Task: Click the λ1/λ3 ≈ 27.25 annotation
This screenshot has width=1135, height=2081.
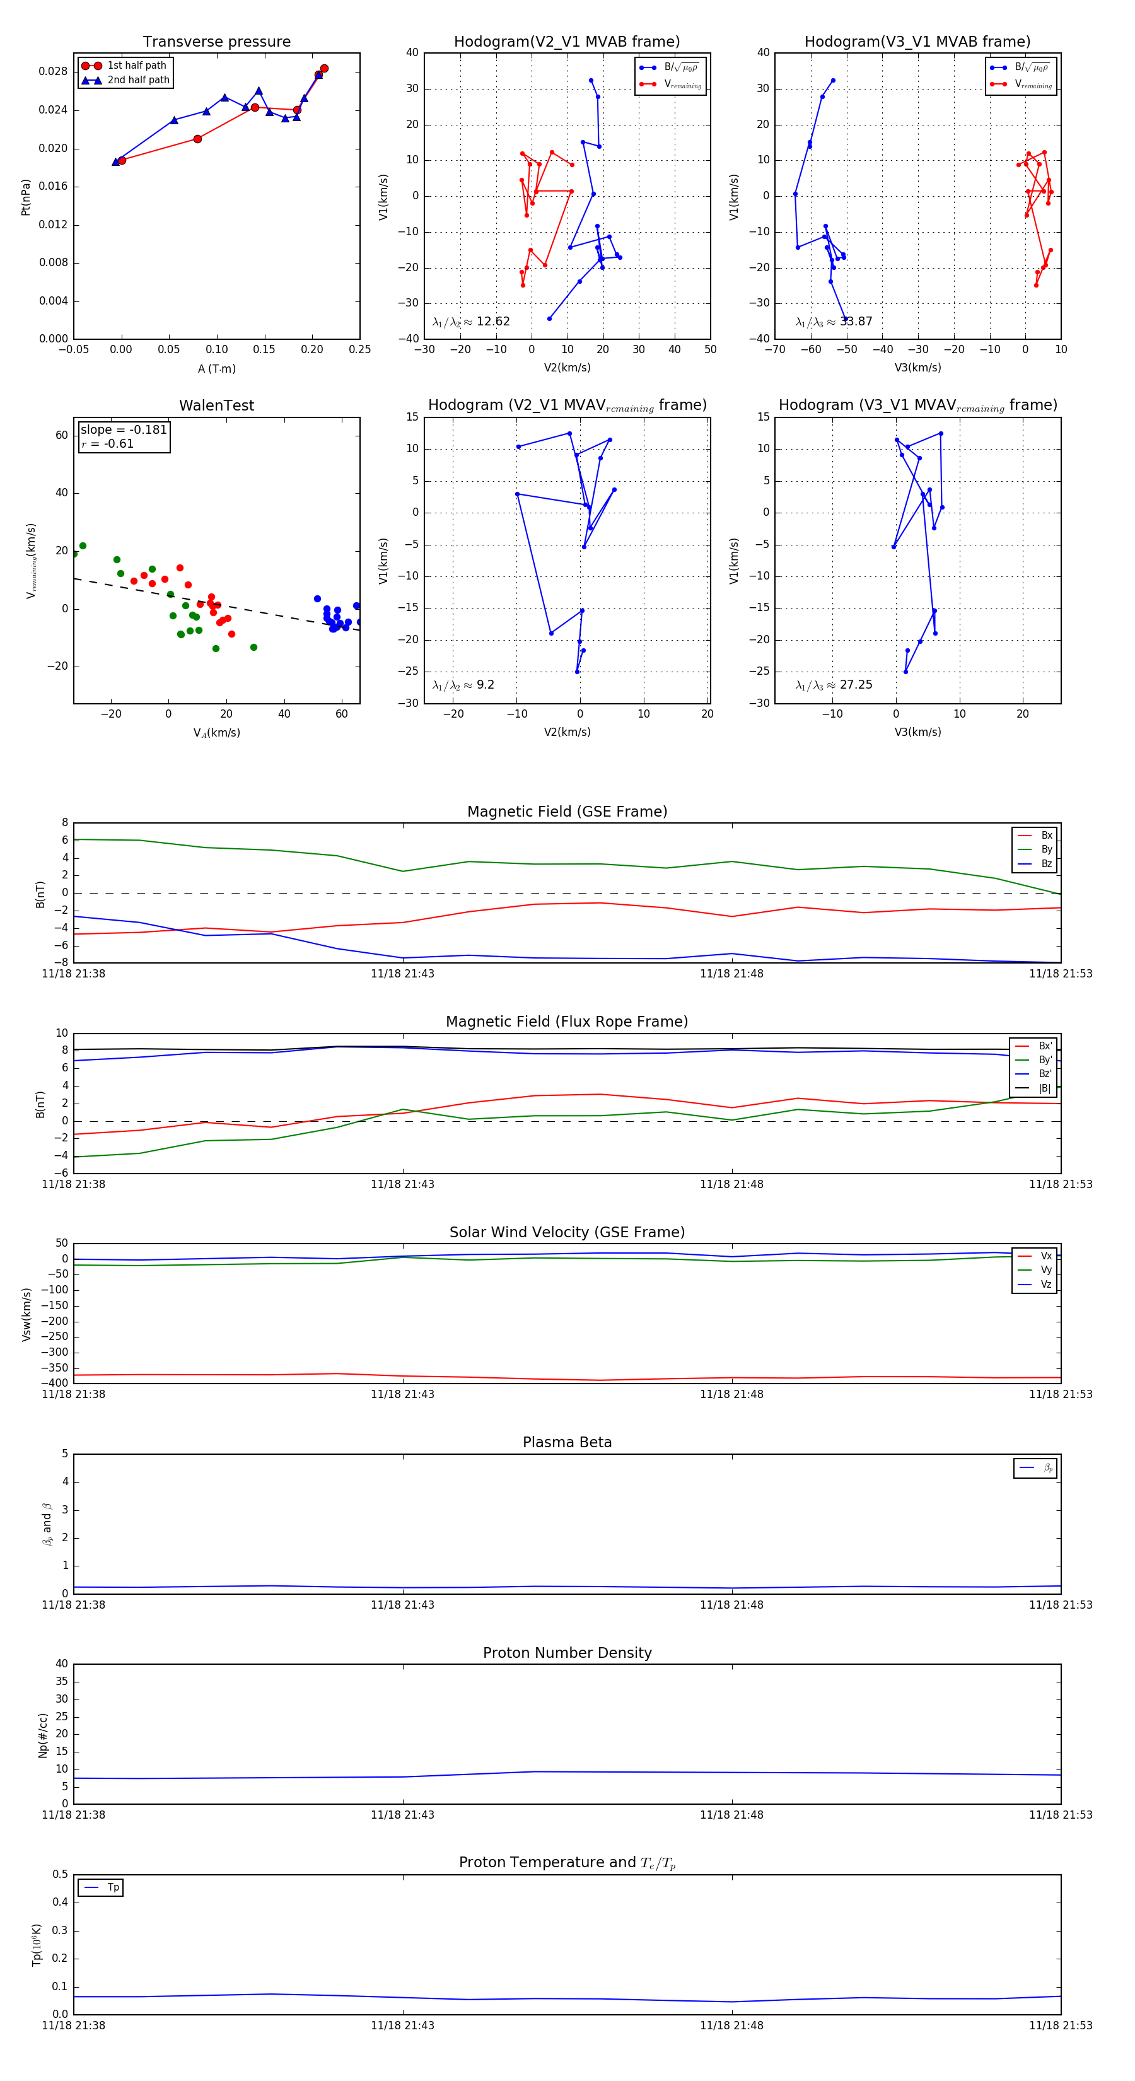Action: [834, 685]
